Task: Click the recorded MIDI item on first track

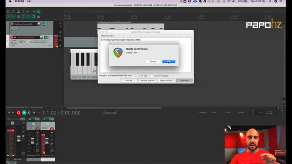Action: click(131, 26)
